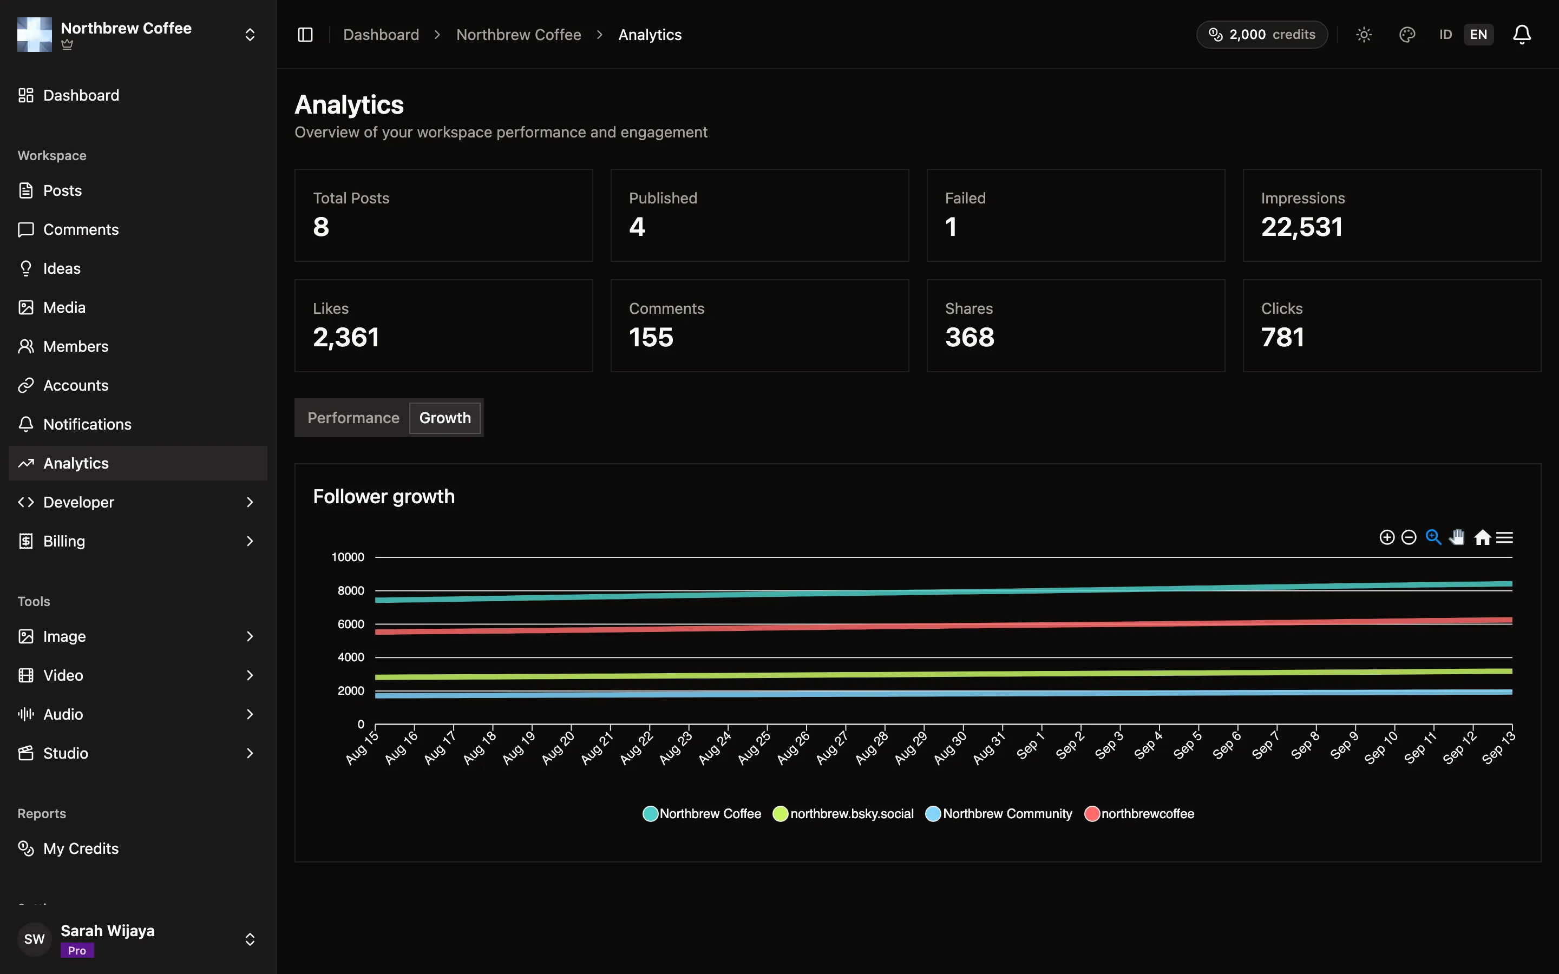Switch language to ID
The height and width of the screenshot is (974, 1559).
click(x=1446, y=35)
